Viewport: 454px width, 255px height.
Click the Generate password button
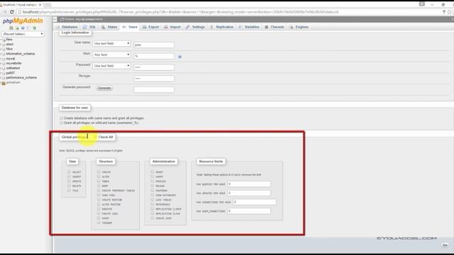(104, 88)
